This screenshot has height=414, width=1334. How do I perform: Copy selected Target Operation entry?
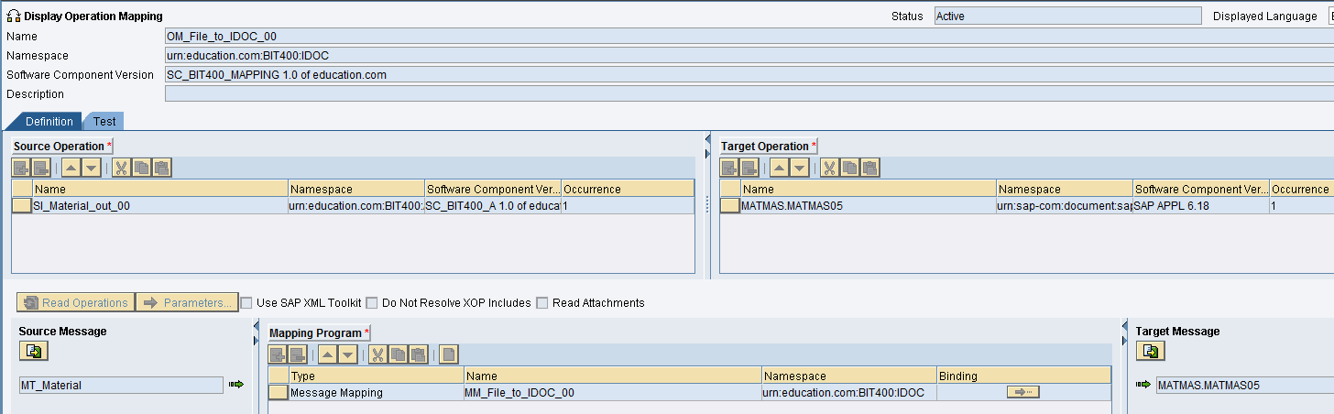click(849, 168)
